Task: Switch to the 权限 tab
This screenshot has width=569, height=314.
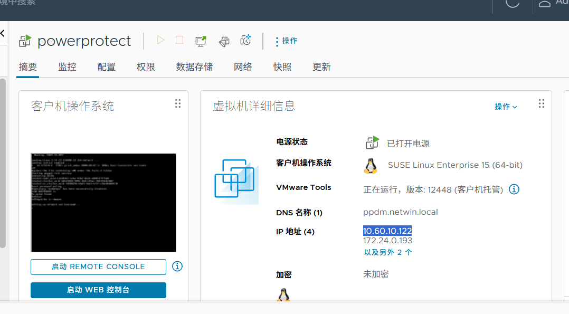Action: 146,67
